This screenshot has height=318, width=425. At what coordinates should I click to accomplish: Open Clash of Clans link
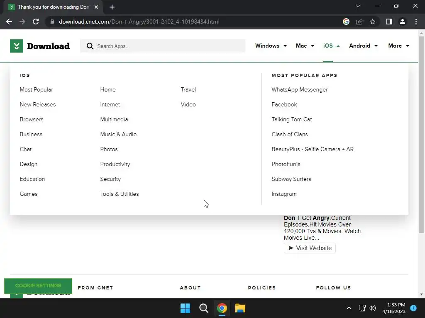coord(290,134)
